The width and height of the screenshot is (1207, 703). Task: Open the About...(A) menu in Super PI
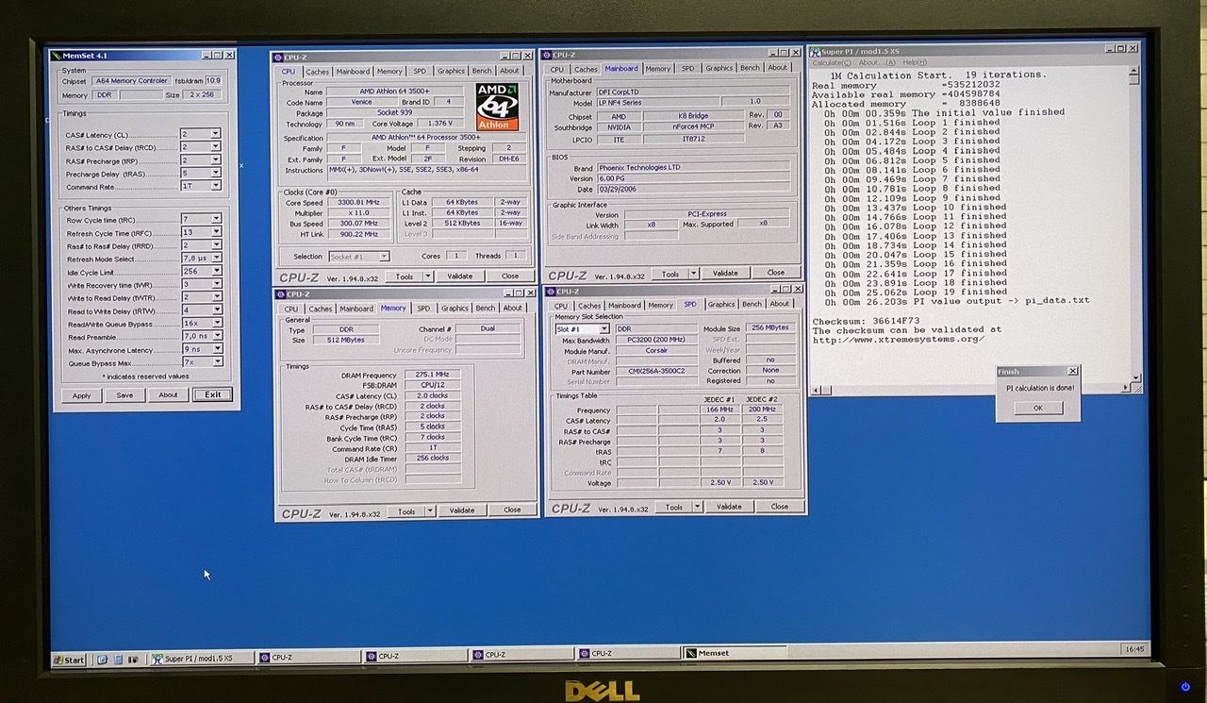tap(878, 62)
